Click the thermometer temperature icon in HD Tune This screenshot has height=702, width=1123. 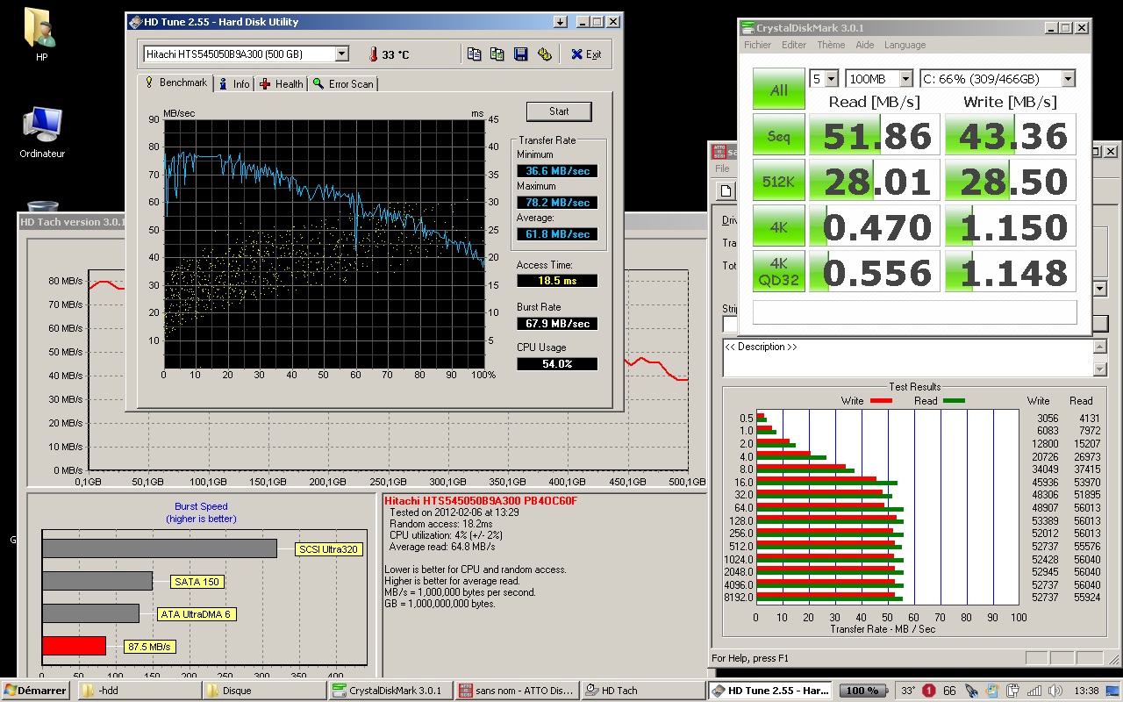(x=372, y=54)
